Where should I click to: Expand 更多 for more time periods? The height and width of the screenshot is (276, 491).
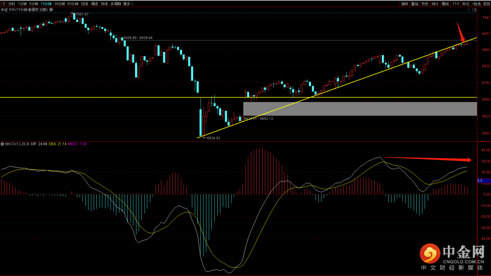point(128,4)
